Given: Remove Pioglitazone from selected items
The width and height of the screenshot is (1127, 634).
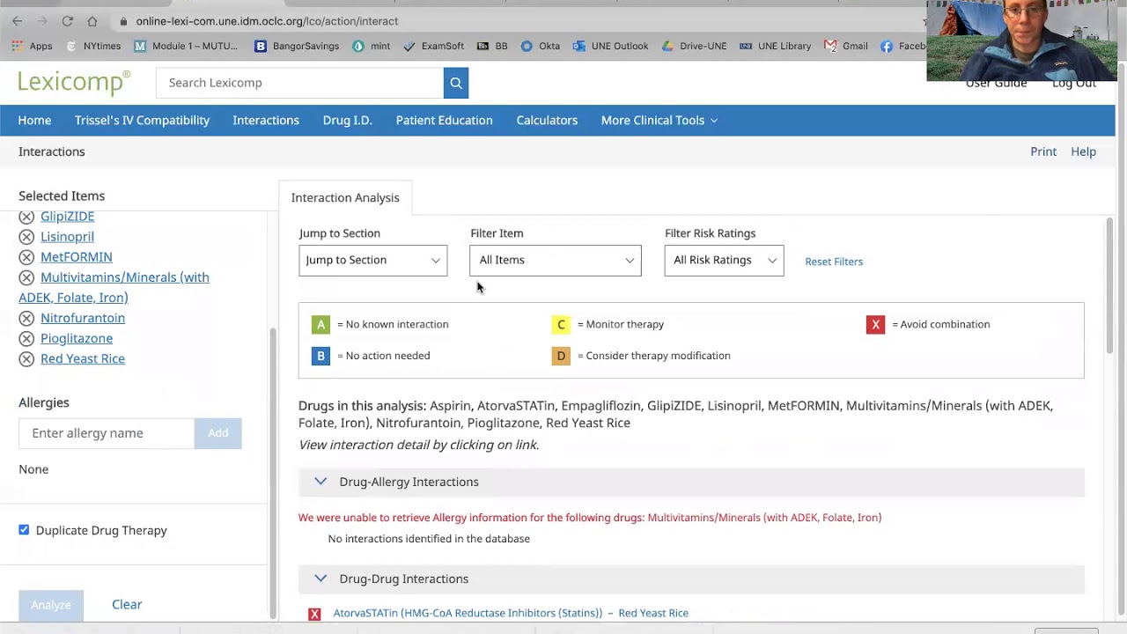Looking at the screenshot, I should 26,338.
